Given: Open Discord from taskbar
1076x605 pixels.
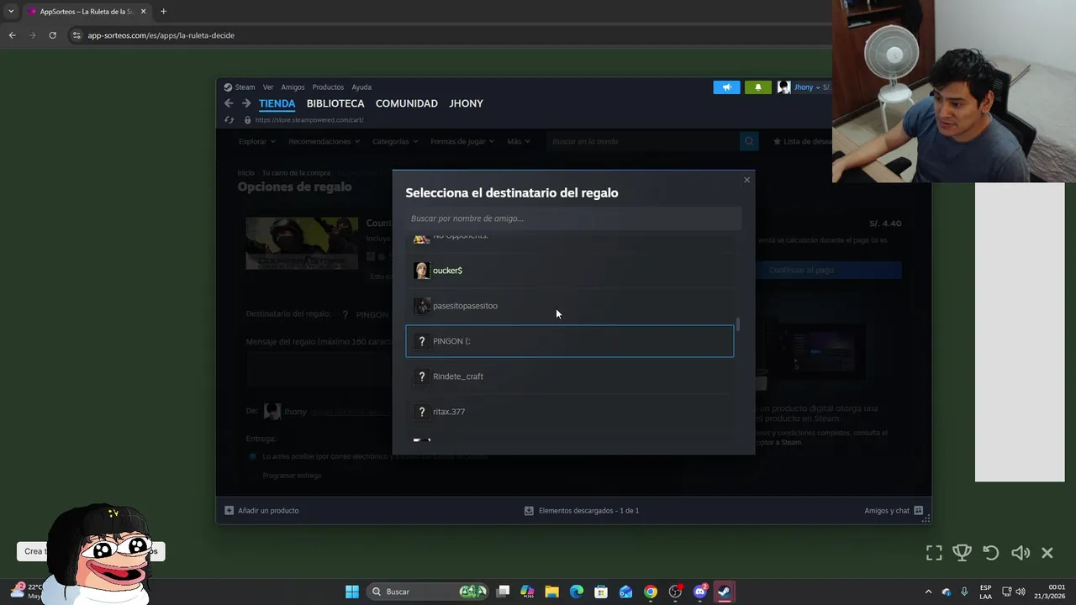Looking at the screenshot, I should tap(700, 592).
